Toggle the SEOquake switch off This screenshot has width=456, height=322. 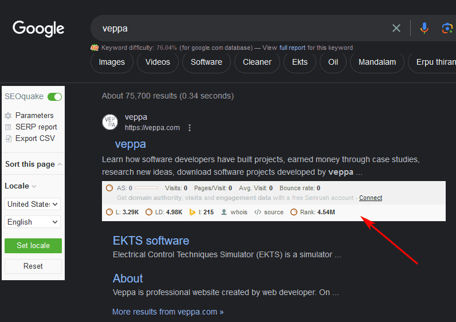coord(54,97)
